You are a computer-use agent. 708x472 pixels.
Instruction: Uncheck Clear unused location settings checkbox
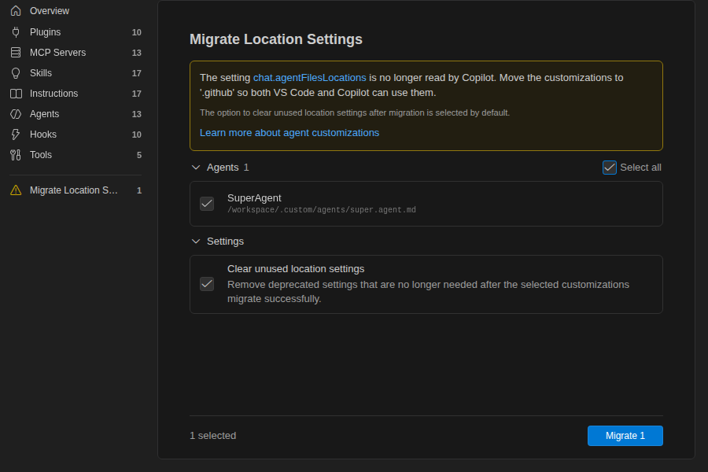point(207,284)
